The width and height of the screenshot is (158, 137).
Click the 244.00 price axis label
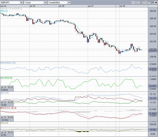click(153, 34)
